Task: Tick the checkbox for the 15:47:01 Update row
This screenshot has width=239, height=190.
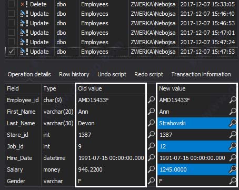Action: pos(12,33)
